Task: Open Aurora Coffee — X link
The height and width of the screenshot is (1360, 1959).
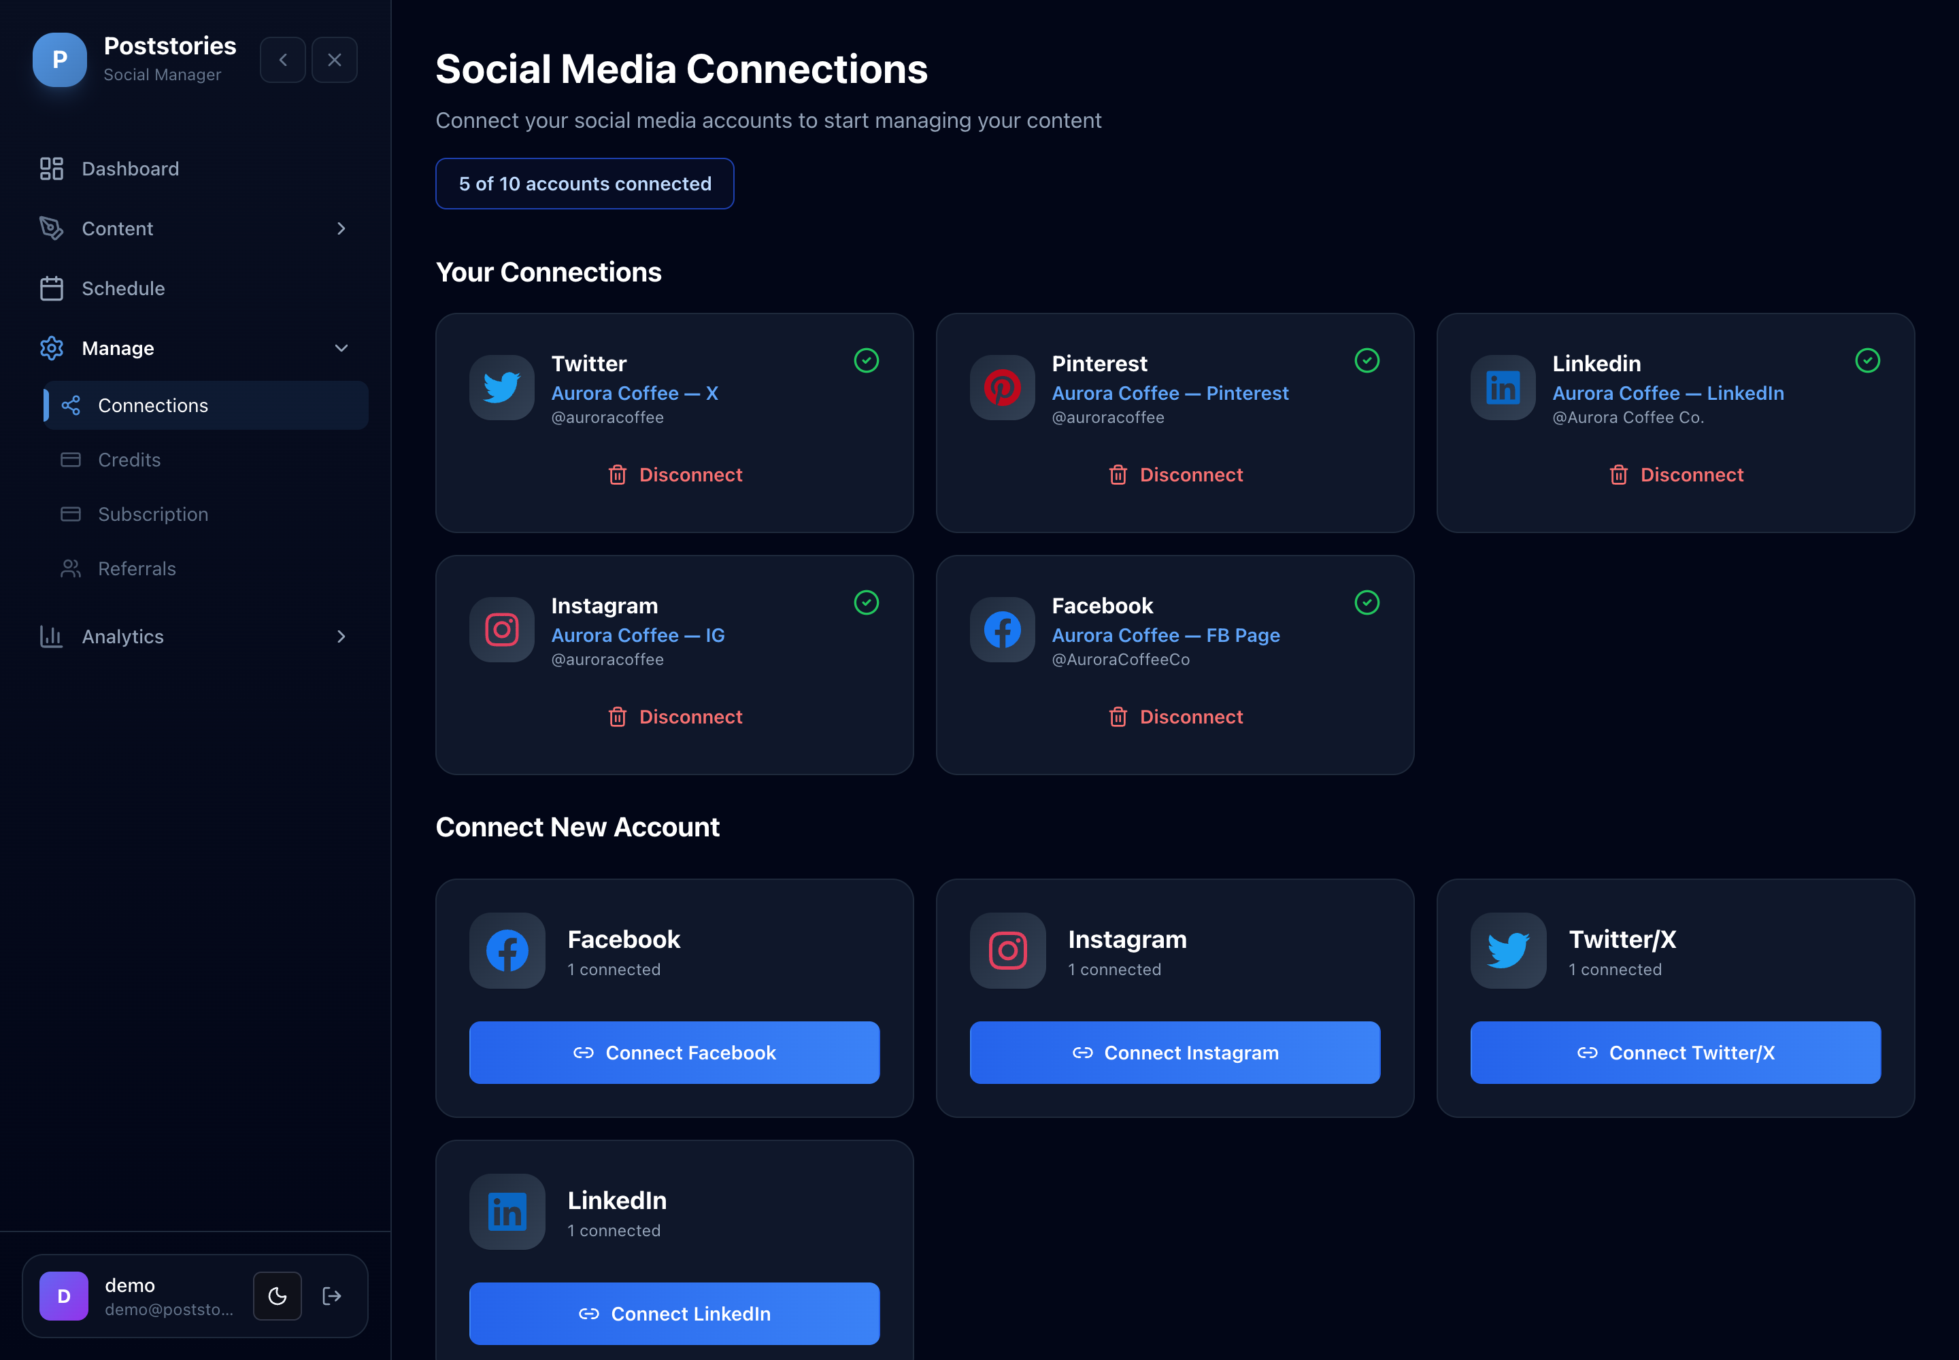Action: click(x=635, y=393)
